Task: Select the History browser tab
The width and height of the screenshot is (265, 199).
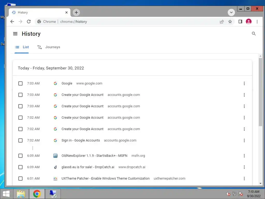Action: pyautogui.click(x=40, y=12)
